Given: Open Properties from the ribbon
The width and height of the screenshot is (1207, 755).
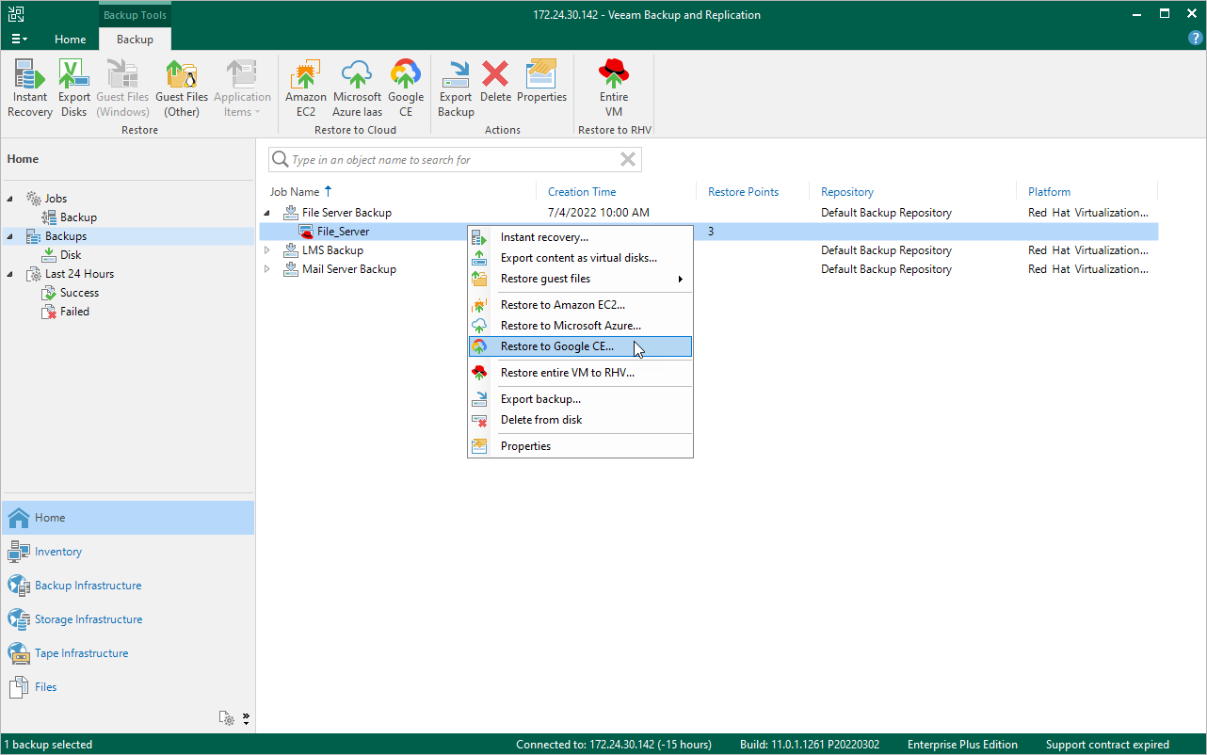Looking at the screenshot, I should [x=542, y=81].
